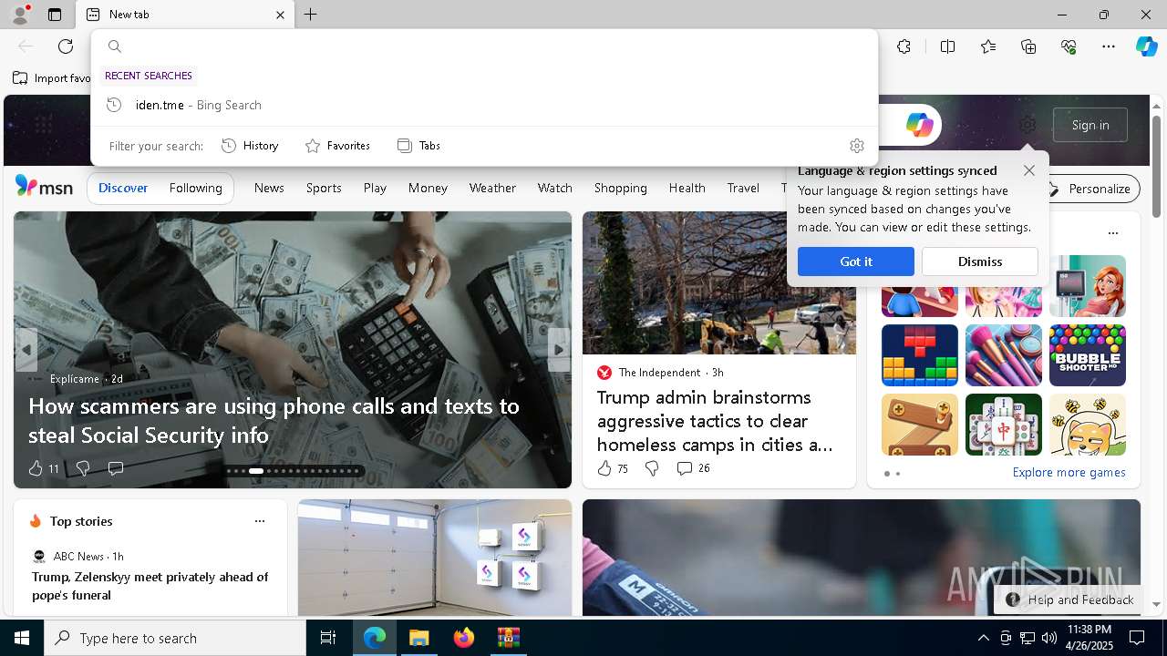Viewport: 1167px width, 656px height.
Task: Go to next carousel story
Action: coord(559,350)
